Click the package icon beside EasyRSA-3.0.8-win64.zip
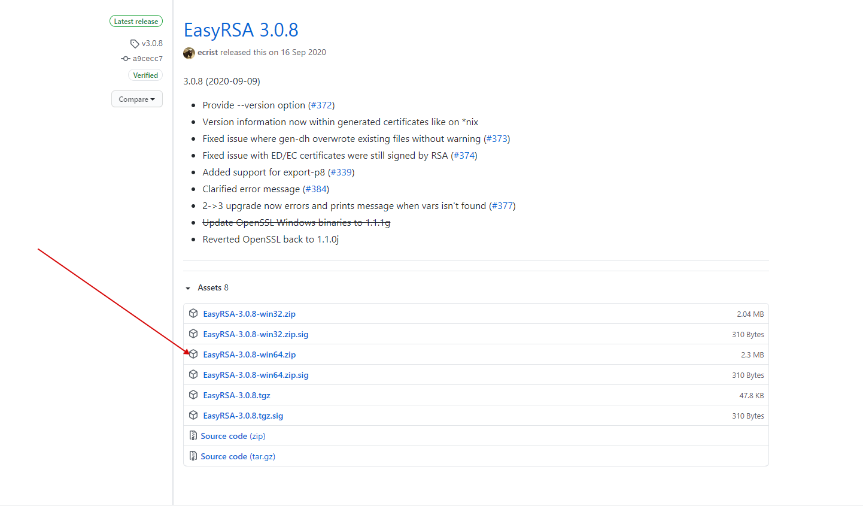 click(x=193, y=354)
